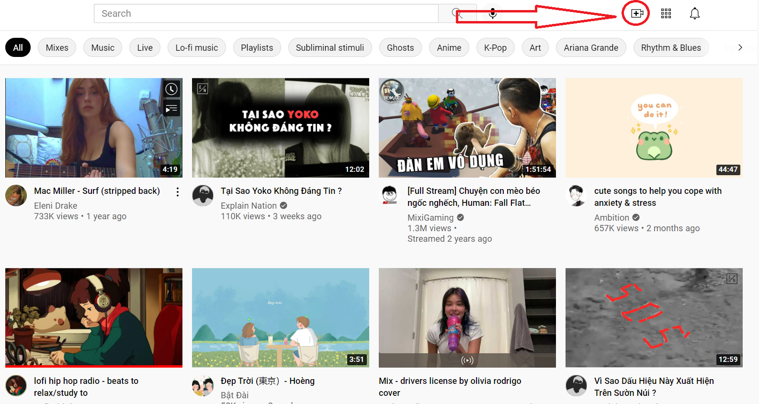
Task: Open 'Đẹp Trời (東京) - Hoèng' title
Action: [268, 381]
